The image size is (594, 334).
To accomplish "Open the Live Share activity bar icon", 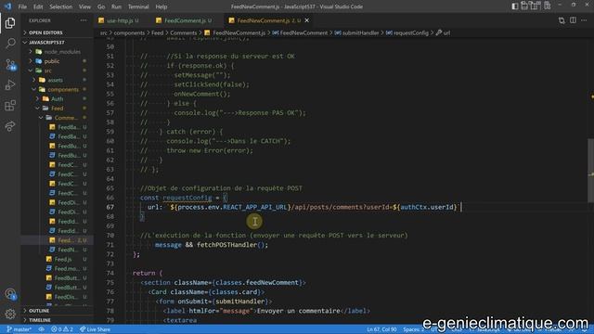I will click(x=10, y=126).
